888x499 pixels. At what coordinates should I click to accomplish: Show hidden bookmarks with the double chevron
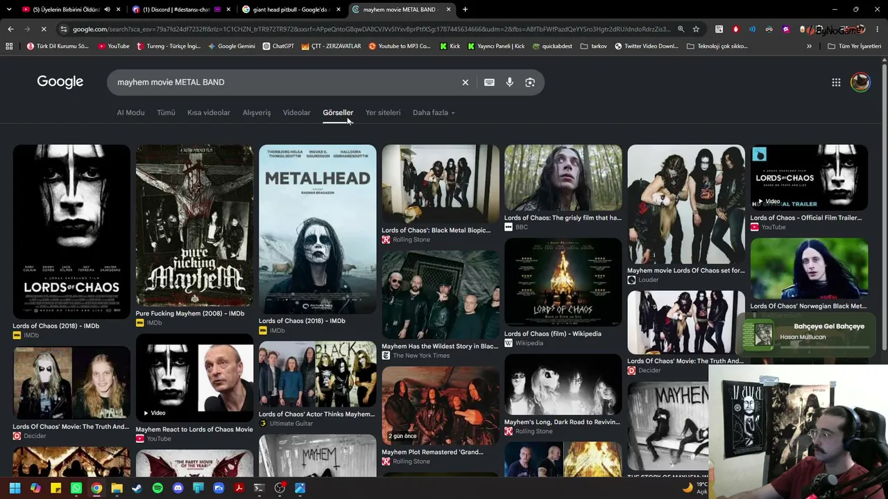pyautogui.click(x=809, y=46)
